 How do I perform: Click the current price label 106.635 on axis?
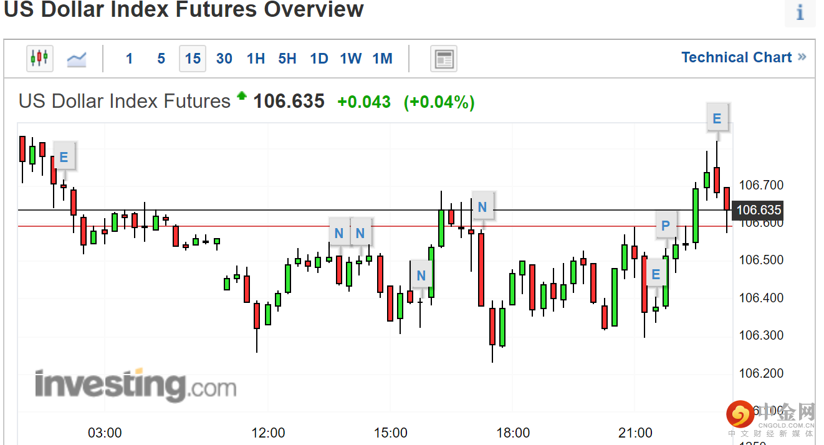click(x=759, y=210)
